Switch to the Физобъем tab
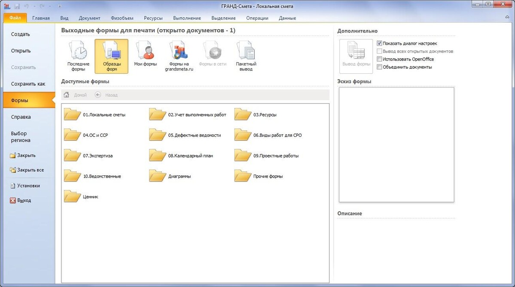The width and height of the screenshot is (515, 287). [x=122, y=18]
